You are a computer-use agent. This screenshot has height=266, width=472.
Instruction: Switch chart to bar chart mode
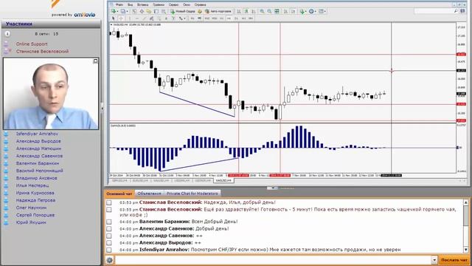(239, 11)
